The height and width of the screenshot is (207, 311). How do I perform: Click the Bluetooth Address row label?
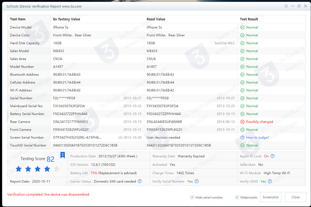point(24,74)
